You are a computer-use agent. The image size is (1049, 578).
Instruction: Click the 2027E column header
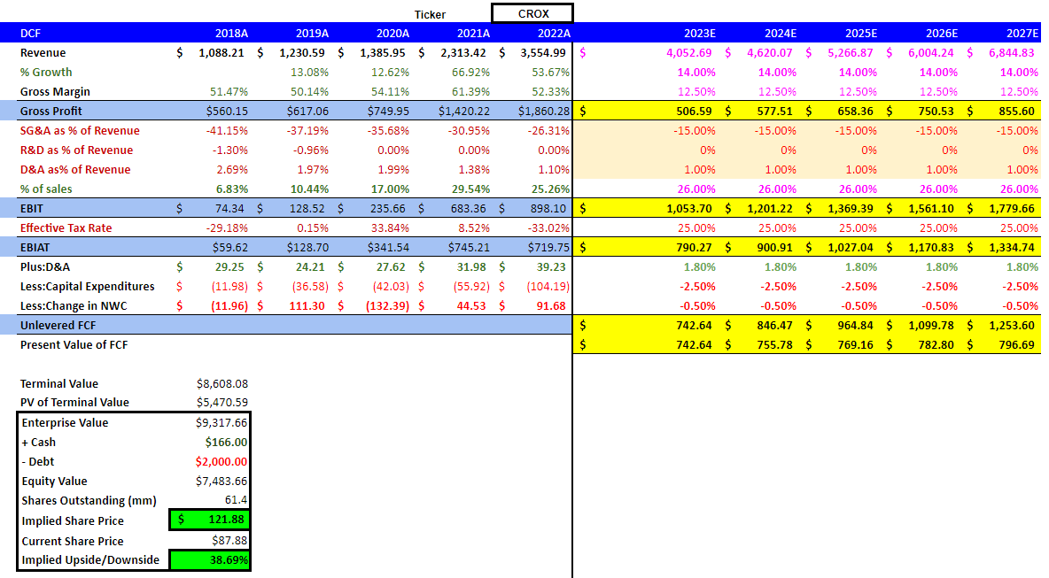1022,33
